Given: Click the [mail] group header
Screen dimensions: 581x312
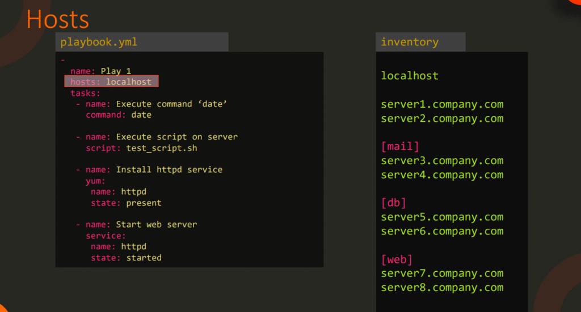Looking at the screenshot, I should [x=400, y=147].
